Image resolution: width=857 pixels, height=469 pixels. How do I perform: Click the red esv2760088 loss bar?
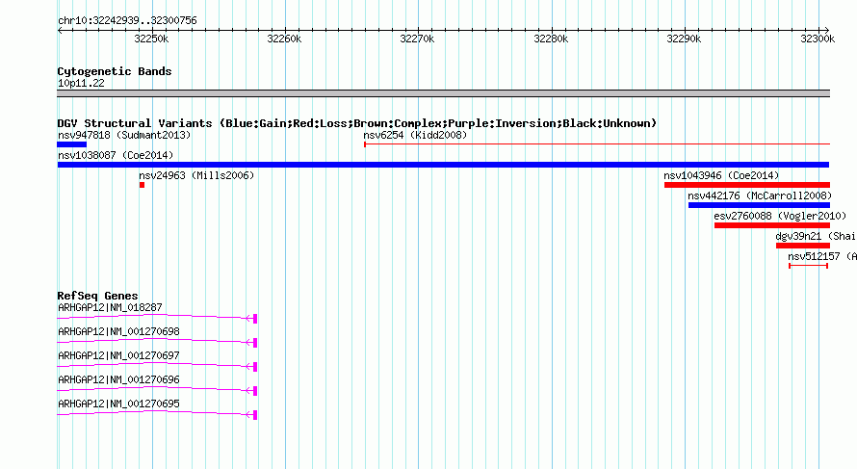click(772, 225)
